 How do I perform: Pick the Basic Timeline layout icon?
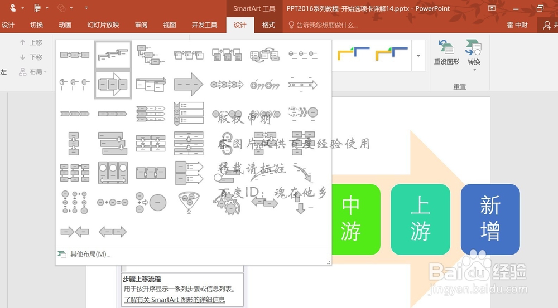click(303, 85)
